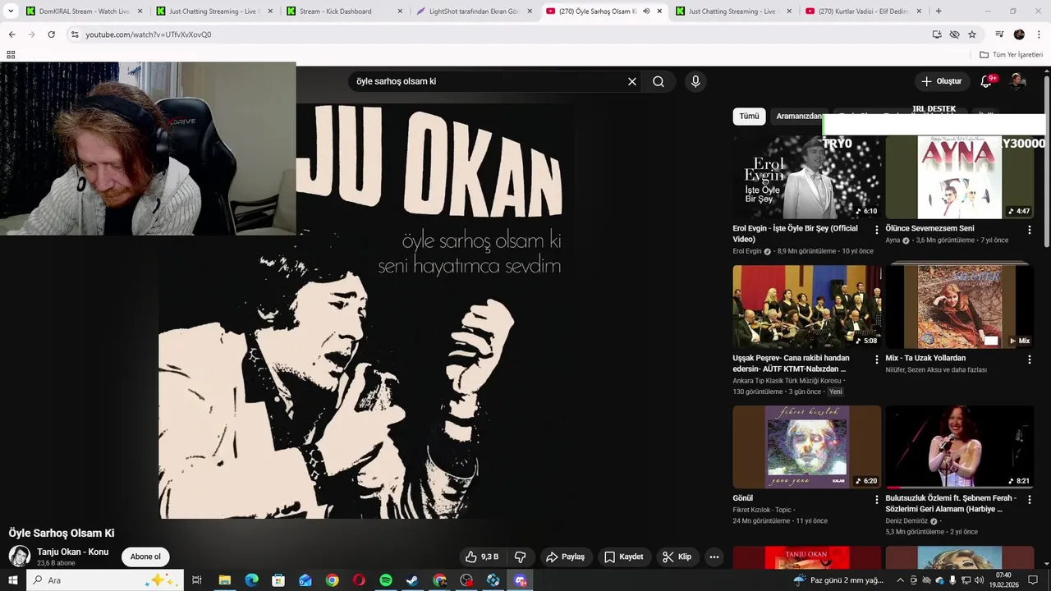Click the YouTube search input field
This screenshot has width=1051, height=591.
point(488,81)
